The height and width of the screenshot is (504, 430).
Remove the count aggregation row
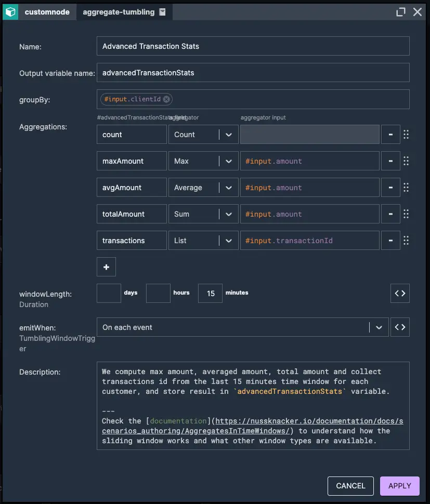[x=390, y=135]
